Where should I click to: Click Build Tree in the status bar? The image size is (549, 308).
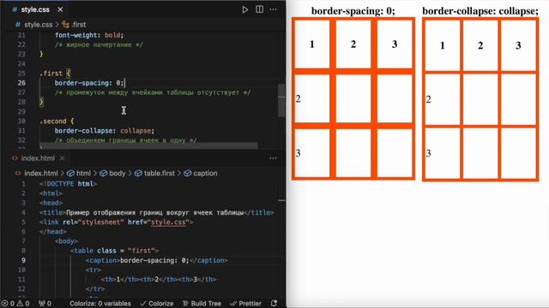202,304
